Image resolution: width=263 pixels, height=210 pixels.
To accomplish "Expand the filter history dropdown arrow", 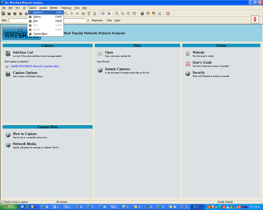I will (88, 20).
